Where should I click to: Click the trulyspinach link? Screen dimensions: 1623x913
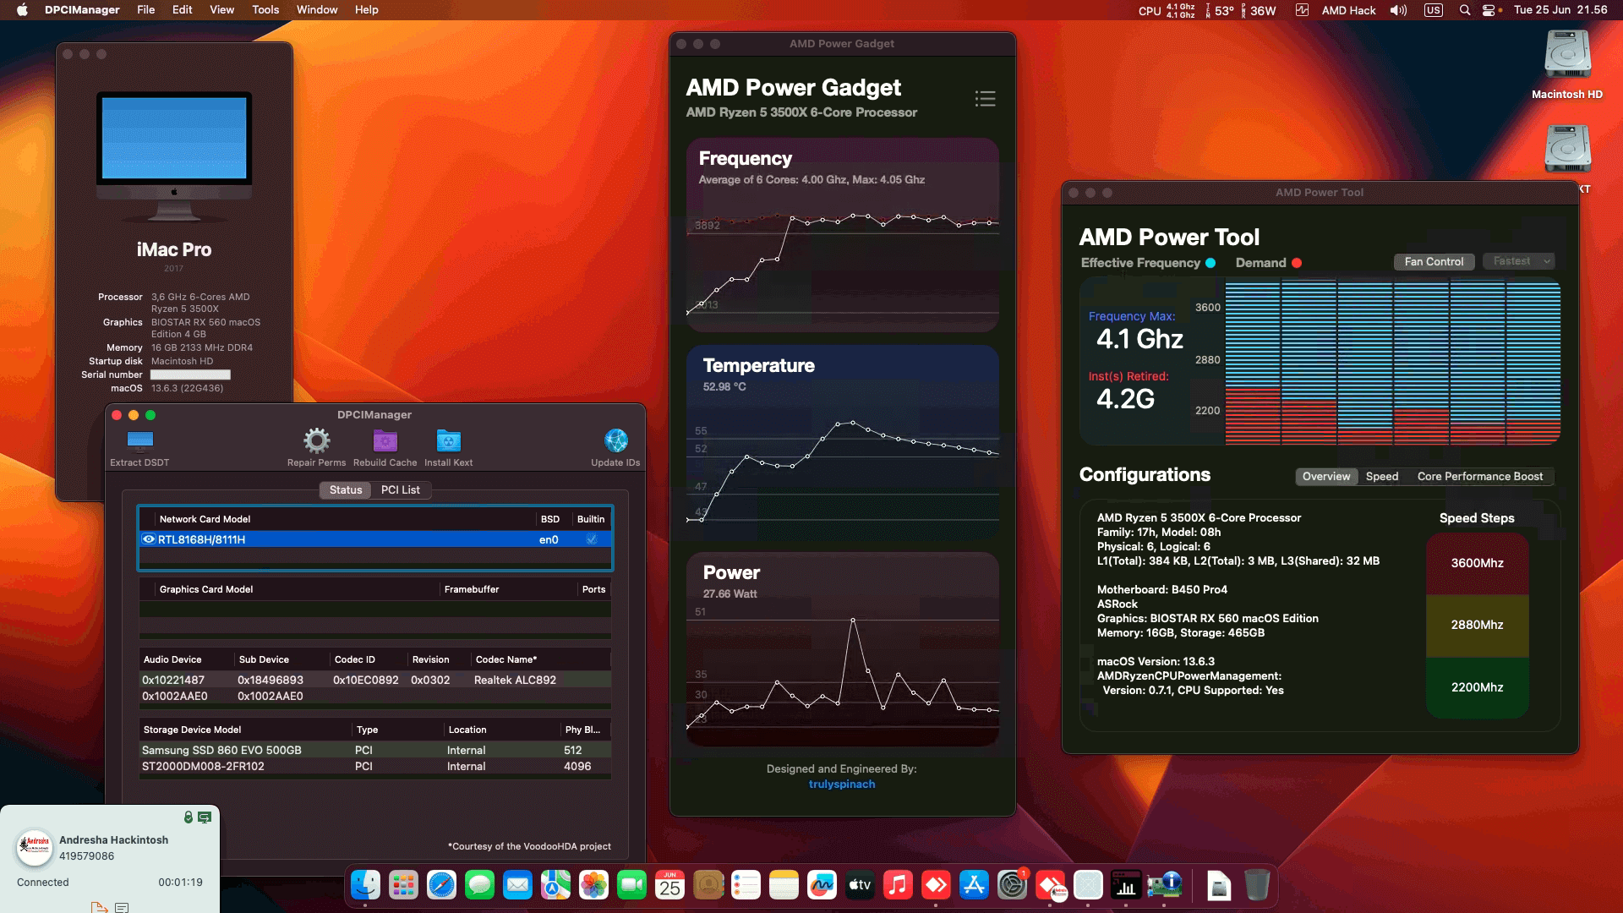842,785
